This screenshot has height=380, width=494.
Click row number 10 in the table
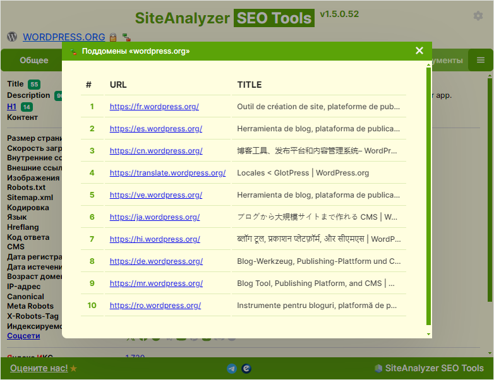point(92,305)
